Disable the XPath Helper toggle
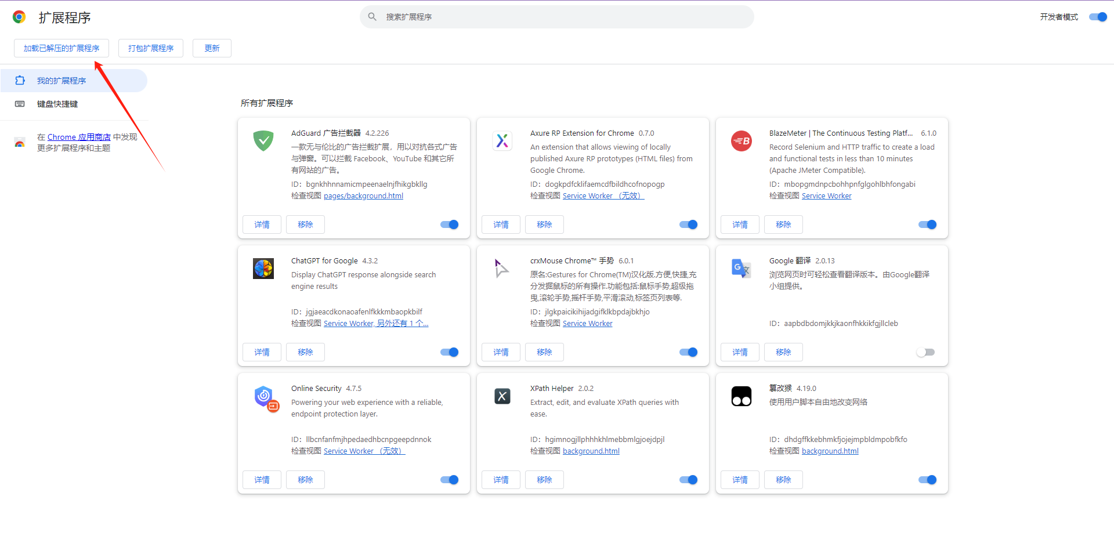Image resolution: width=1114 pixels, height=536 pixels. click(x=689, y=480)
